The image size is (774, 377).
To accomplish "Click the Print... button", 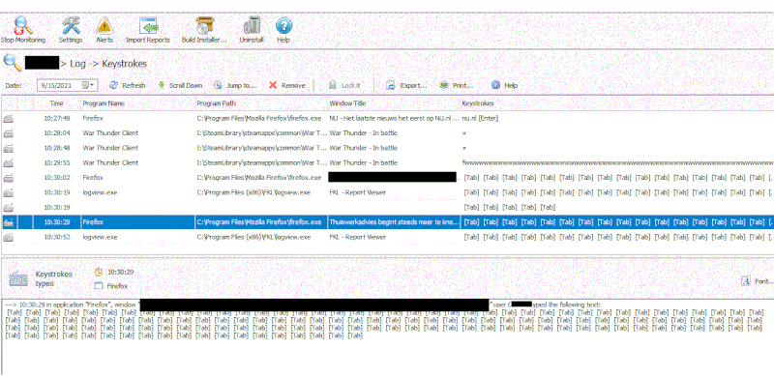I will (x=457, y=85).
